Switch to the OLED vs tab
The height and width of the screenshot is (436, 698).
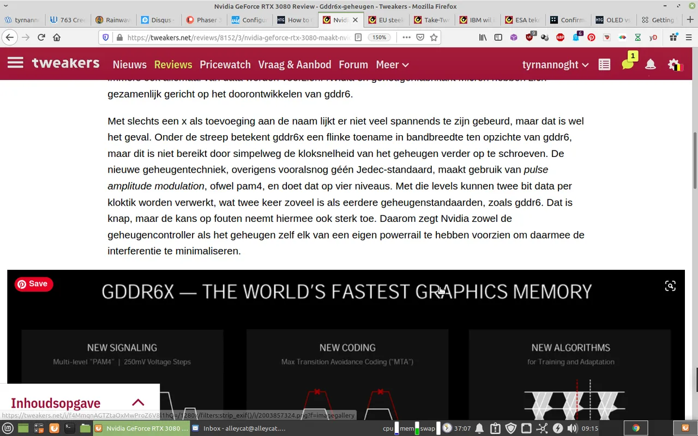(x=614, y=20)
